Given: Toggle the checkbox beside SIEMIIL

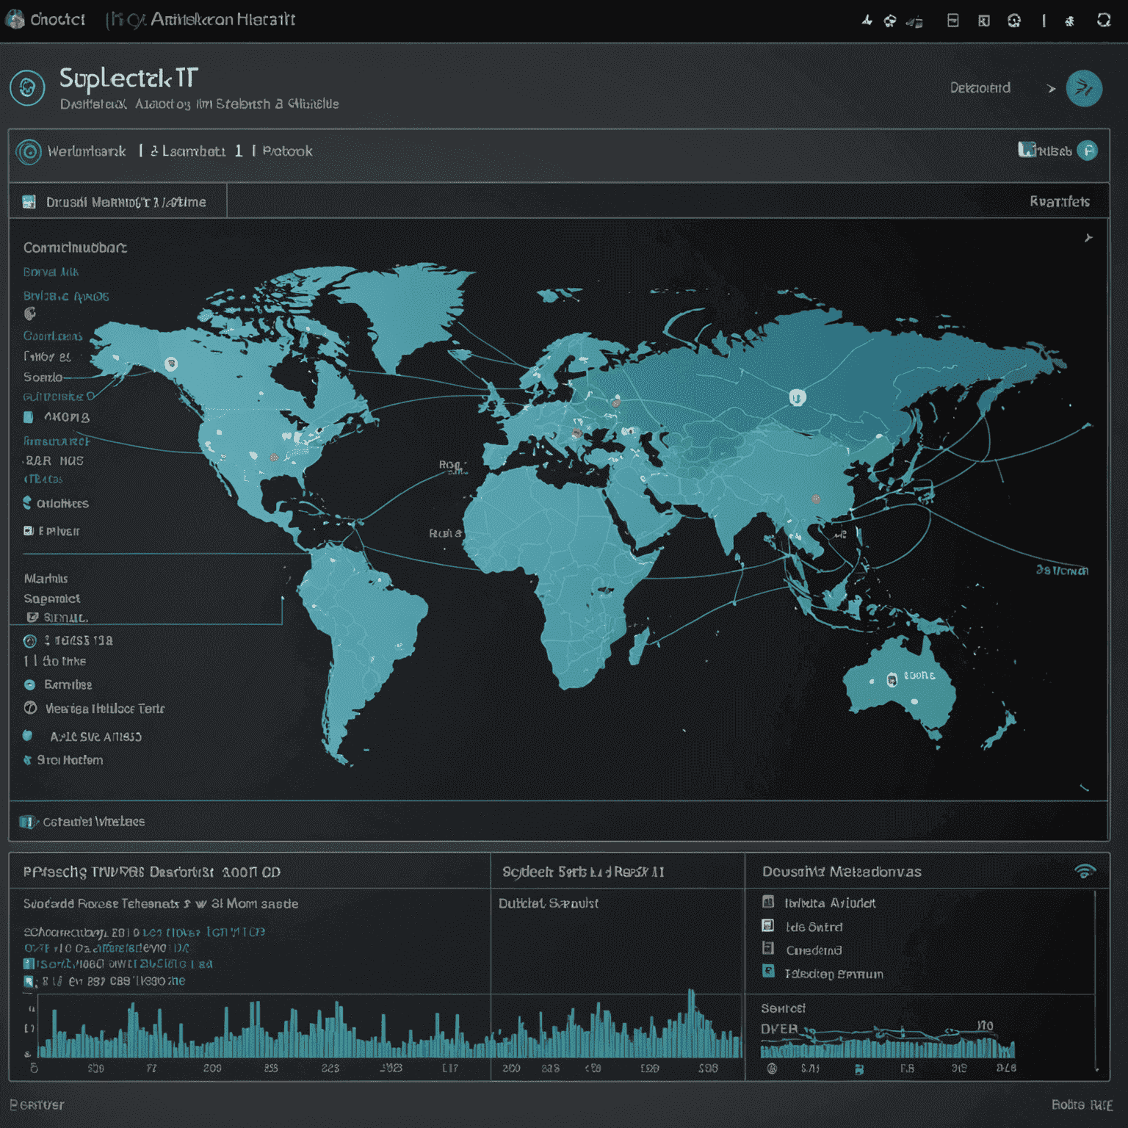Looking at the screenshot, I should click(x=32, y=618).
